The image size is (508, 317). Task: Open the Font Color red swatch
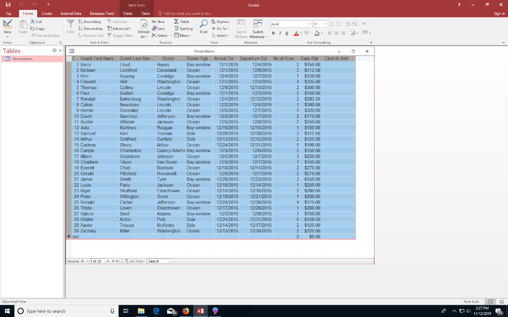(296, 33)
